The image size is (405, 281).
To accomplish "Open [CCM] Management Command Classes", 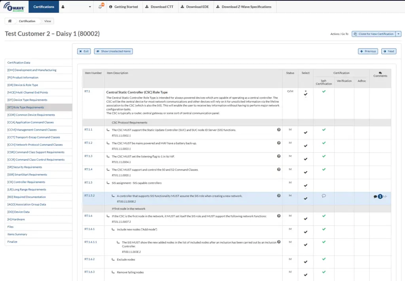I will pyautogui.click(x=38, y=130).
